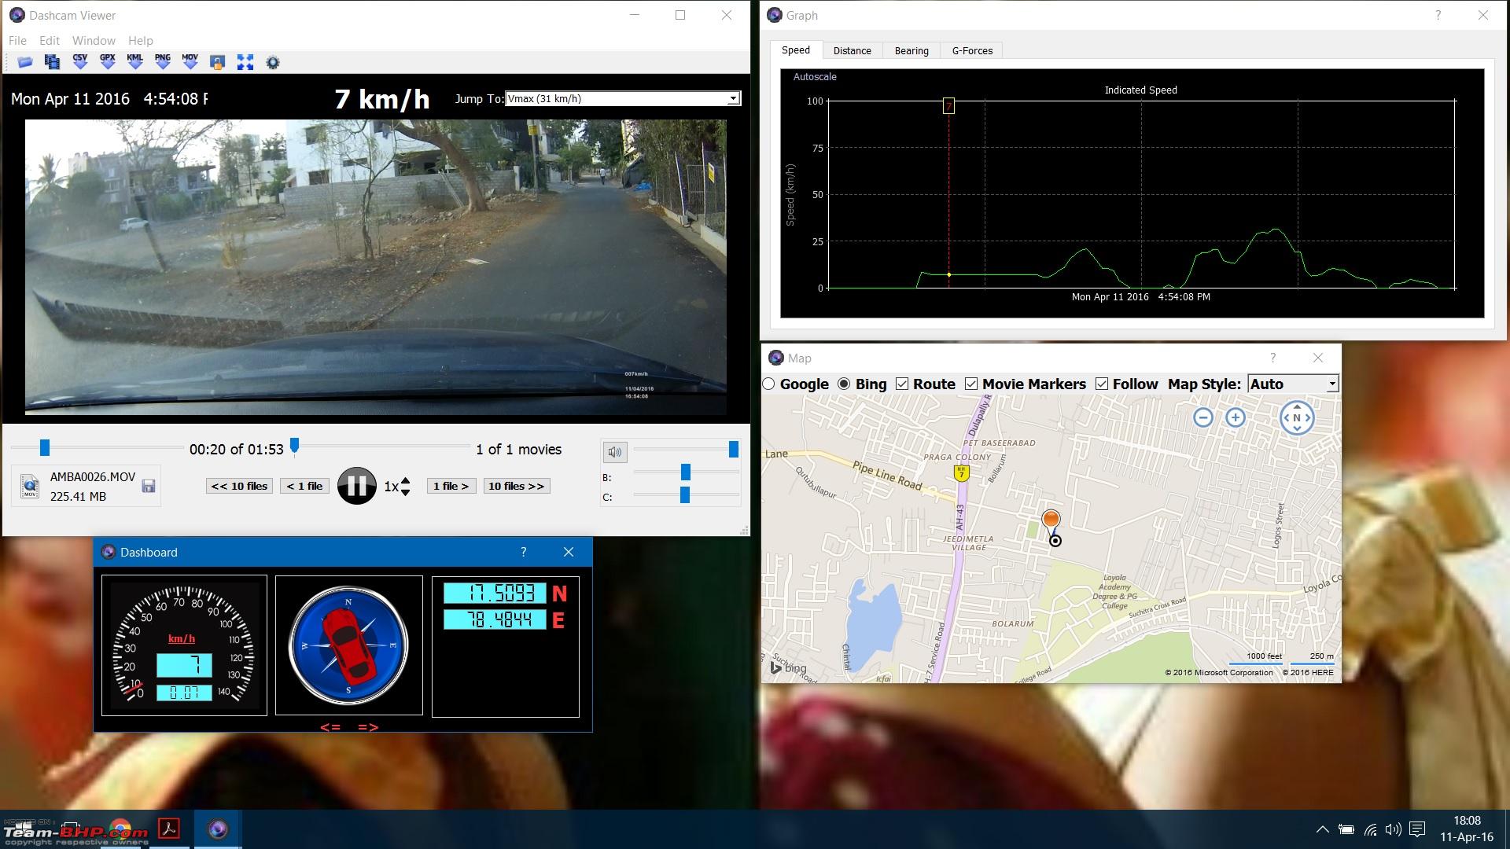The height and width of the screenshot is (849, 1510).
Task: Click the Dashcam Viewer taskbar icon
Action: 218,829
